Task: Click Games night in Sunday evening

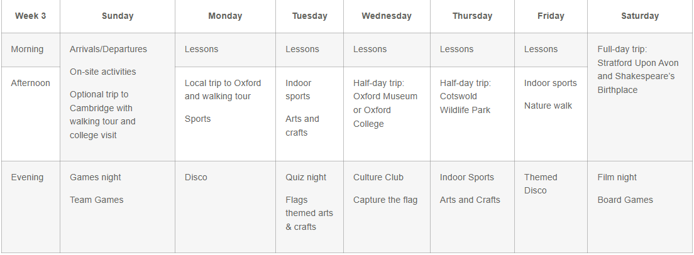Action: click(96, 178)
